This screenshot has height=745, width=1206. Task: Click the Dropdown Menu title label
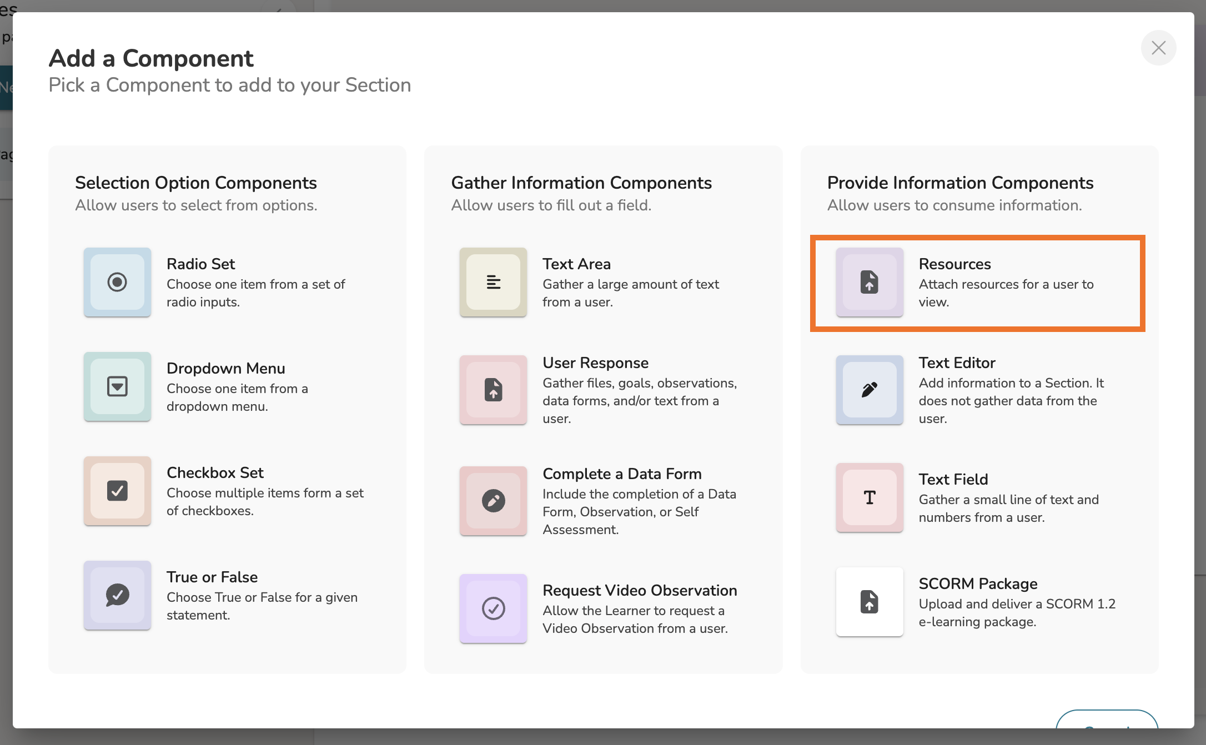225,368
